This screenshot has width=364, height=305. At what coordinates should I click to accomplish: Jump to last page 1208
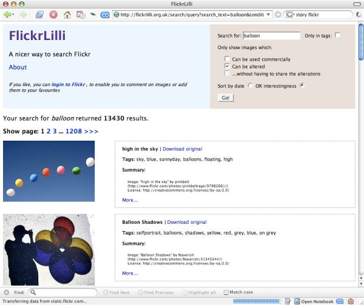(x=74, y=132)
